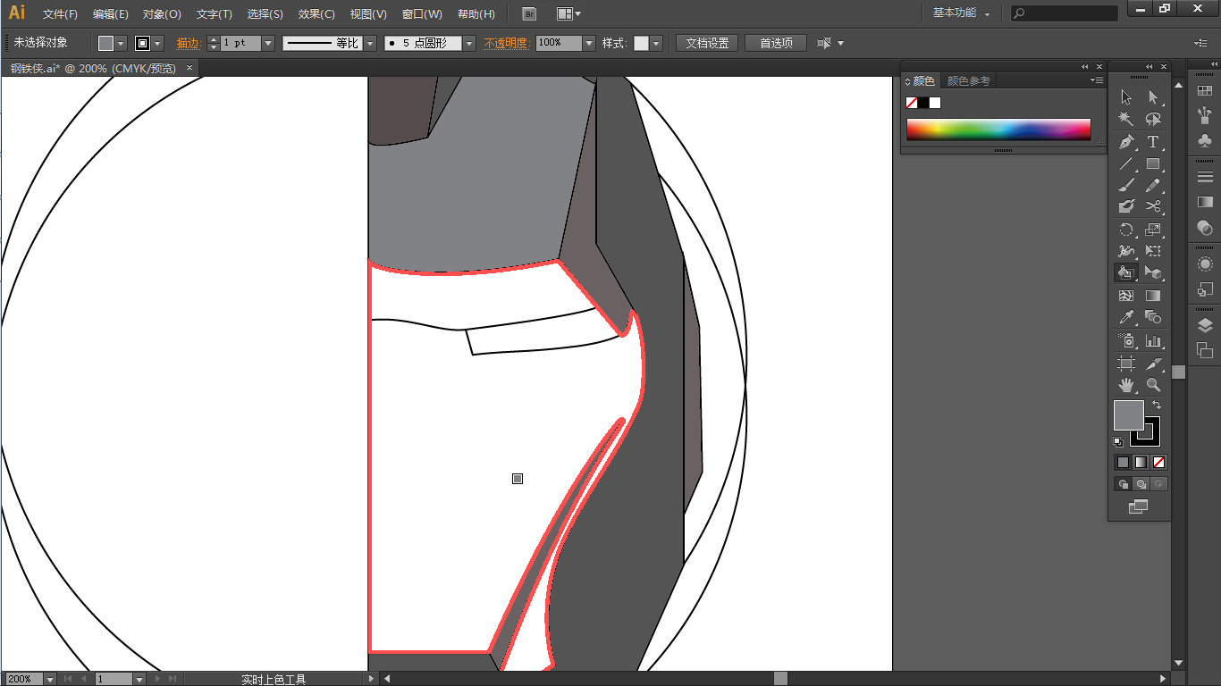This screenshot has width=1221, height=686.
Task: Open the Stroke panel in right dock
Action: [x=1205, y=177]
